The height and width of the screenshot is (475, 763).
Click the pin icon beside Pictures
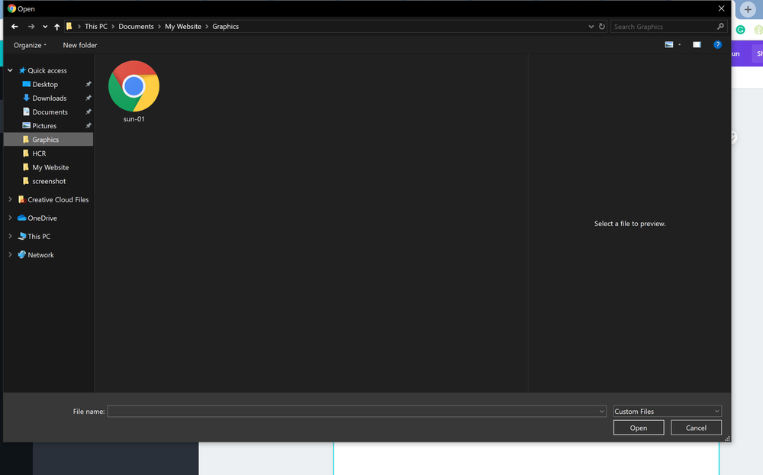[88, 126]
